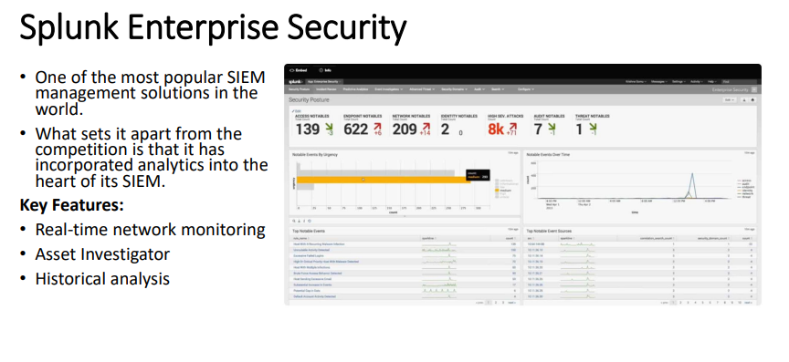Select the Predictive Analytics menu tab

(x=356, y=89)
